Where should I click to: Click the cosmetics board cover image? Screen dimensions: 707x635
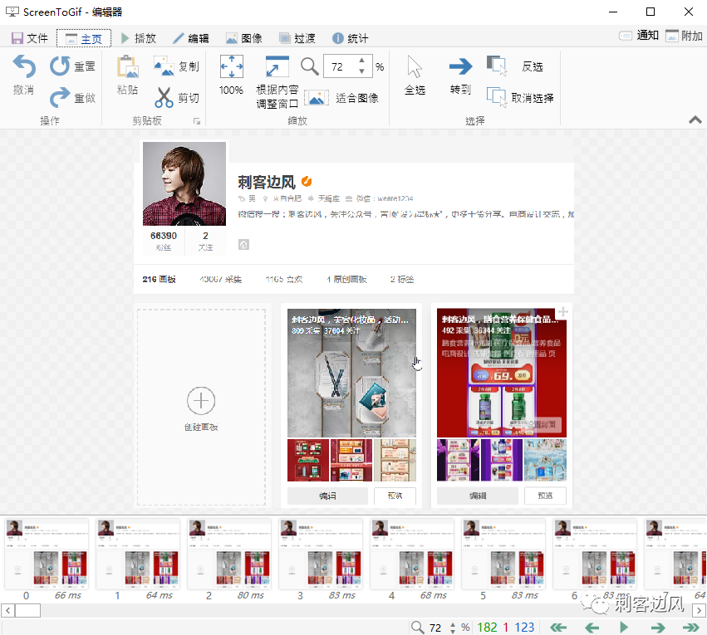click(x=351, y=373)
